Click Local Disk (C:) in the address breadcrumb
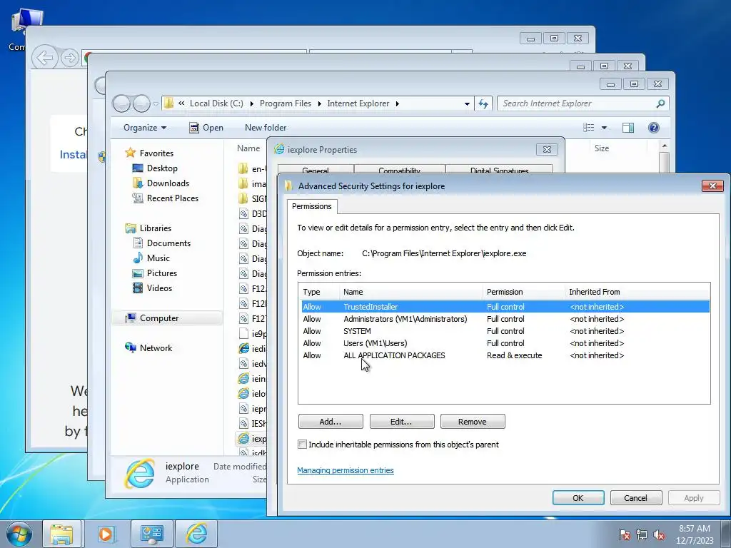 click(x=216, y=103)
